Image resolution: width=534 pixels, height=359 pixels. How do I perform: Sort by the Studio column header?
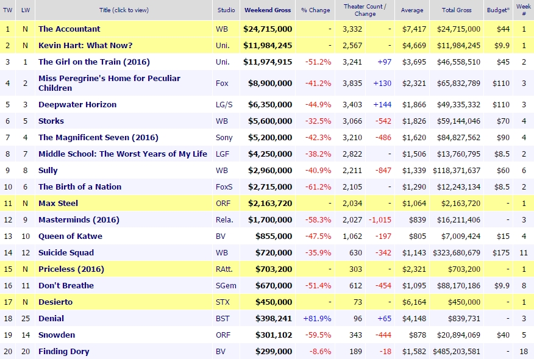click(x=226, y=10)
